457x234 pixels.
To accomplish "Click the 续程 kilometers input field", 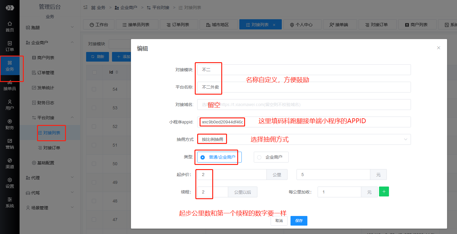I will coord(213,192).
